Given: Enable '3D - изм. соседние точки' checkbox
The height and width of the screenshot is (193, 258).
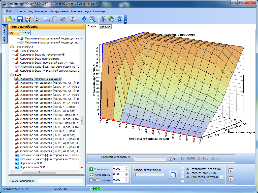Looking at the screenshot, I should pyautogui.click(x=183, y=177).
